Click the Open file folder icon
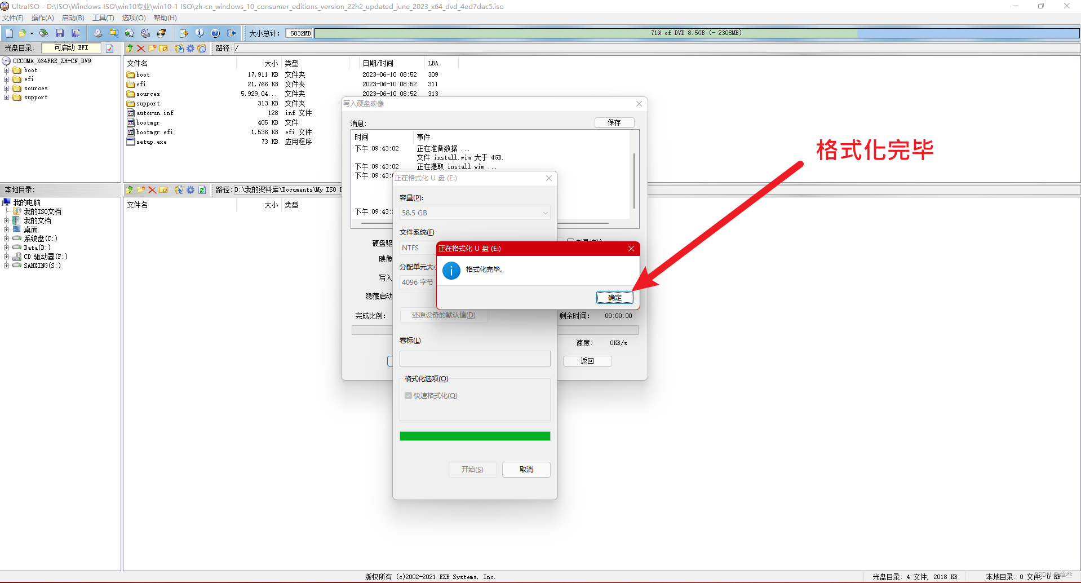Viewport: 1081px width, 583px height. coord(22,33)
